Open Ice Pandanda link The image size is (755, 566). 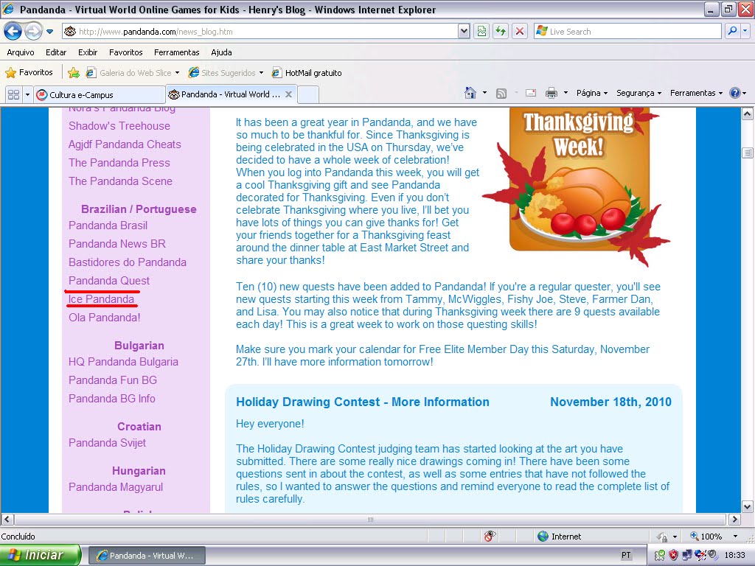(101, 299)
